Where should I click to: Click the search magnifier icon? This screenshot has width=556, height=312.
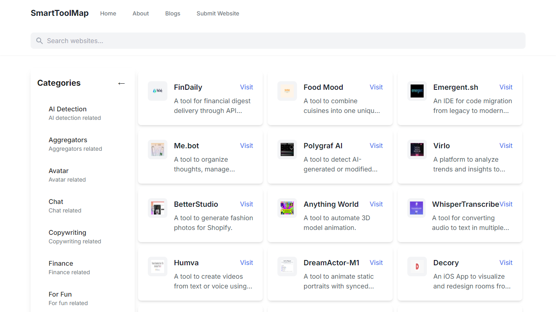click(39, 41)
